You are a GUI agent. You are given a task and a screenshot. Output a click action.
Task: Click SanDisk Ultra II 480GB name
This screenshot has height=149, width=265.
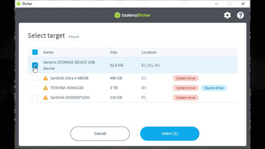69,78
